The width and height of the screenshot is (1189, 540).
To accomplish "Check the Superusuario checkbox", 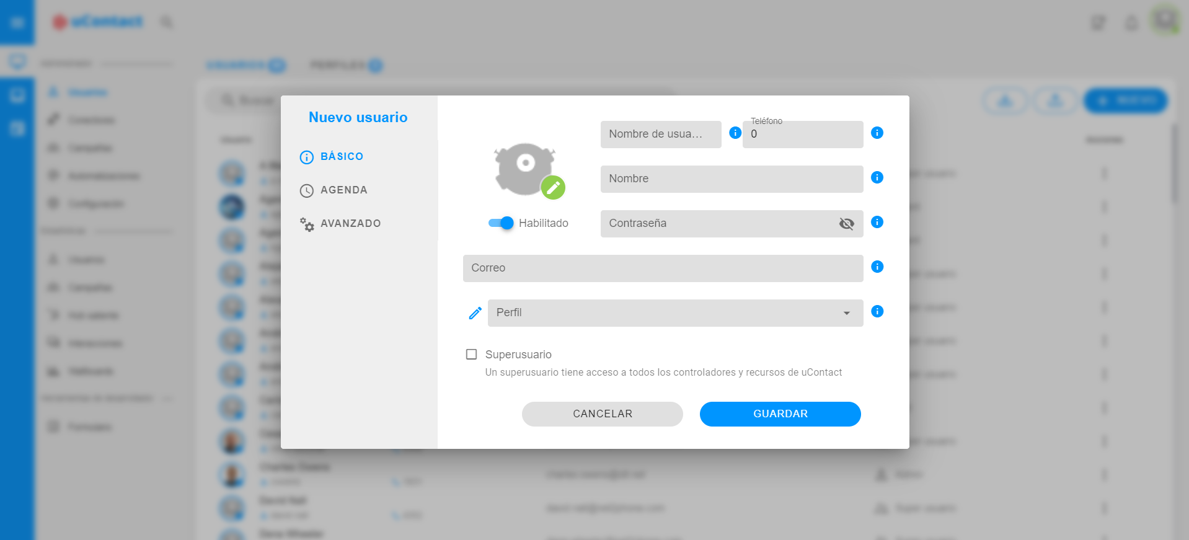I will click(472, 354).
